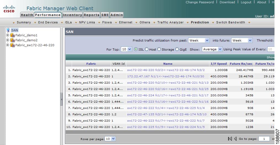280x145 pixels.
Task: Click the Fabric_demo2 fabric icon
Action: (12, 40)
